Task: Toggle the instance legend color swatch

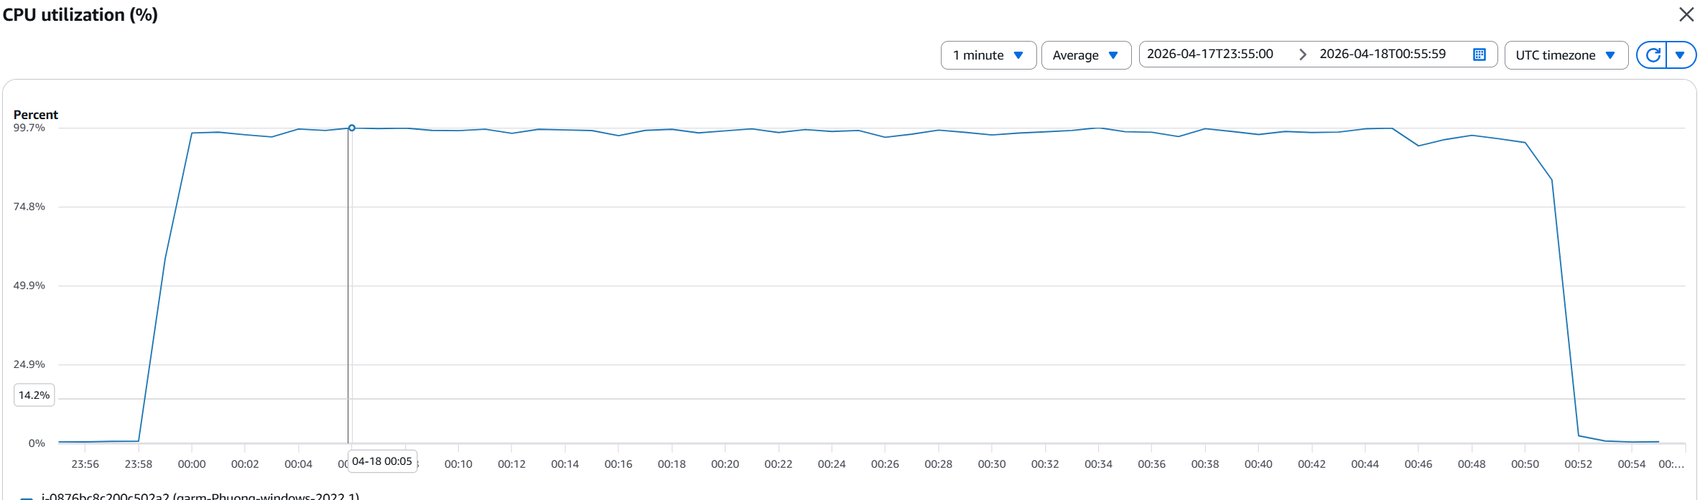Action: (x=27, y=497)
